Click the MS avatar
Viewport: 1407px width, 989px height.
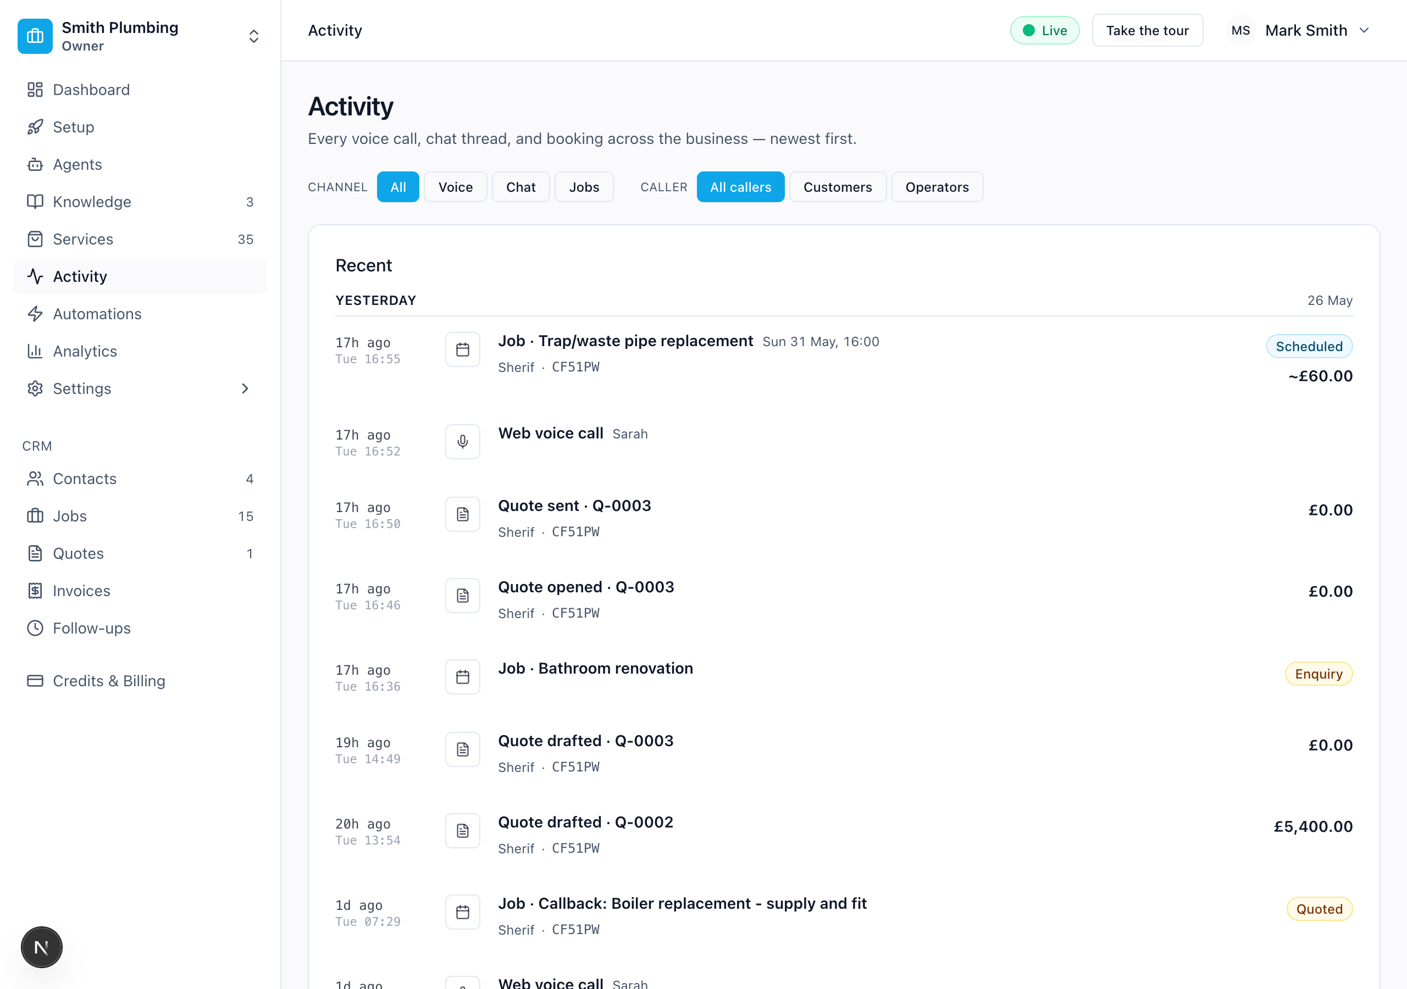point(1240,31)
